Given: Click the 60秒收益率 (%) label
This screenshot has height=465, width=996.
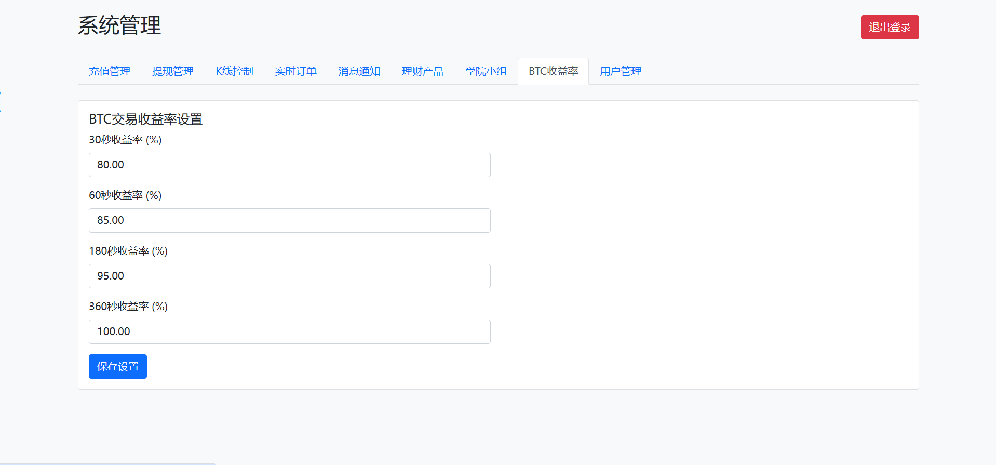Looking at the screenshot, I should pyautogui.click(x=125, y=195).
